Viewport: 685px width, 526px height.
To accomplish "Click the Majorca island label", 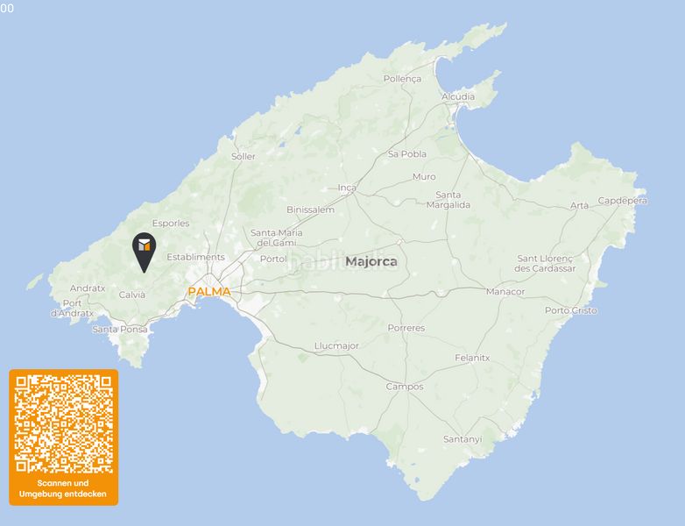I will 371,261.
